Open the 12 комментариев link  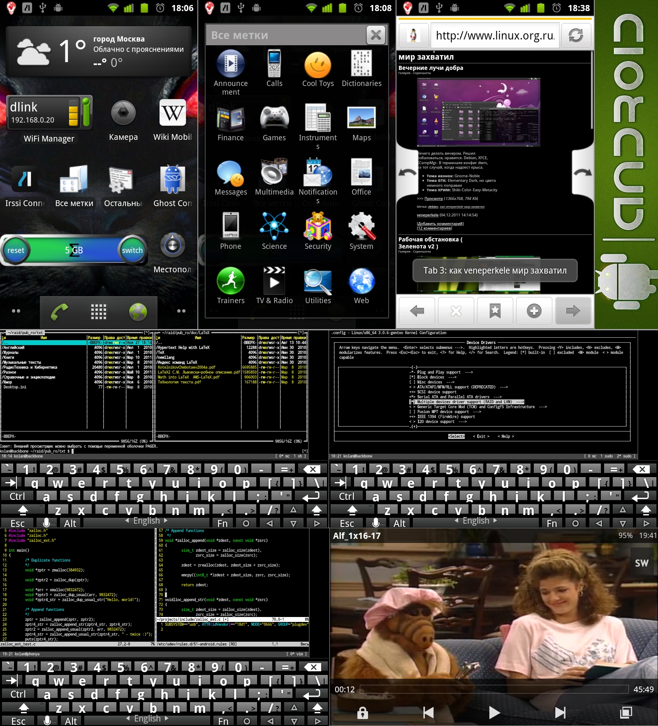point(434,228)
